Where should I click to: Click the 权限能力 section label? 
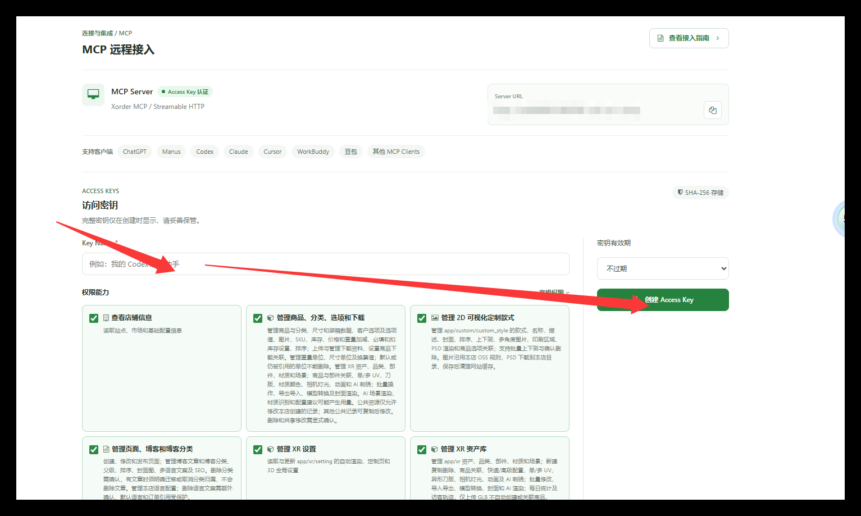(x=95, y=293)
